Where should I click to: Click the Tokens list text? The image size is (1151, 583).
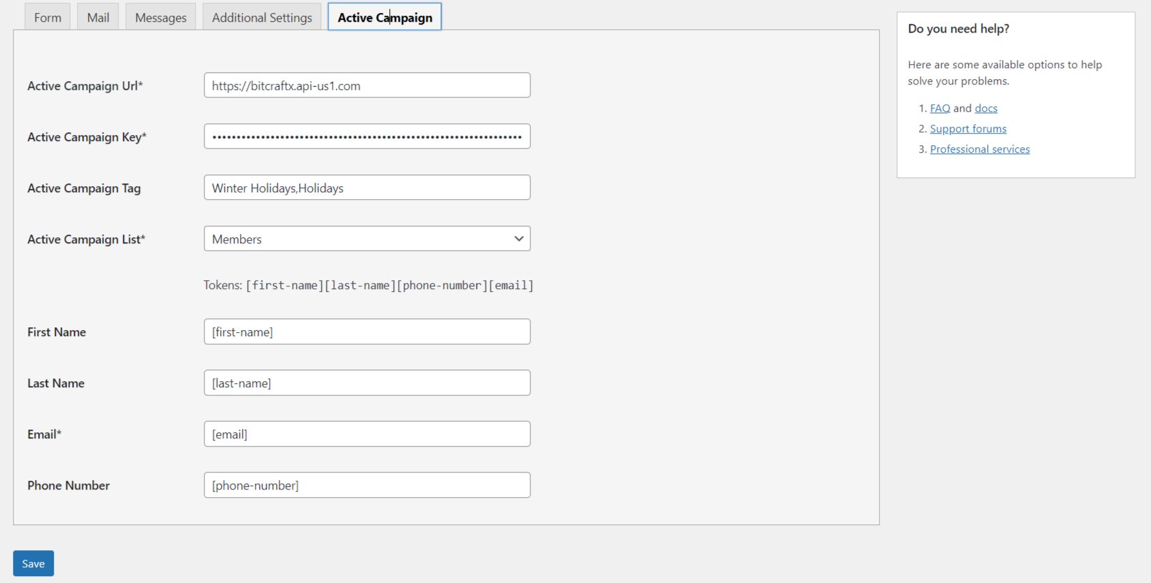coord(368,285)
